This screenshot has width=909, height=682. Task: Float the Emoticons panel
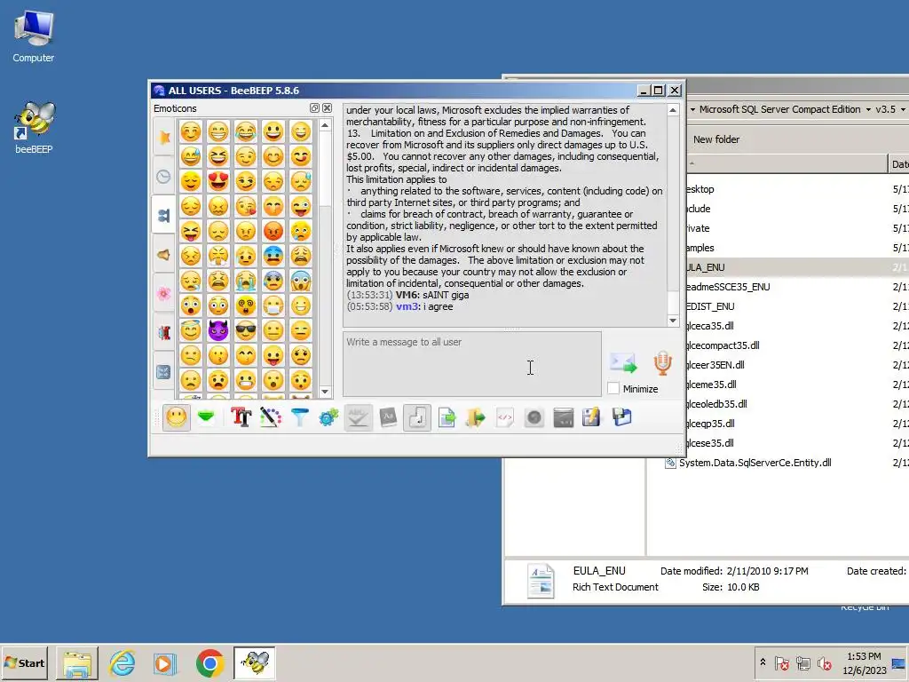tap(314, 107)
